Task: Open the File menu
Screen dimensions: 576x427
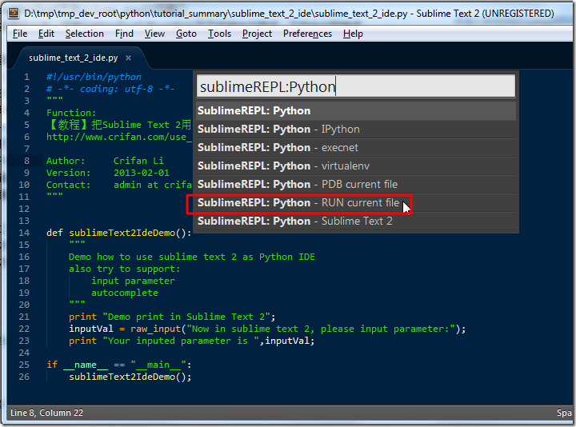Action: coord(20,34)
